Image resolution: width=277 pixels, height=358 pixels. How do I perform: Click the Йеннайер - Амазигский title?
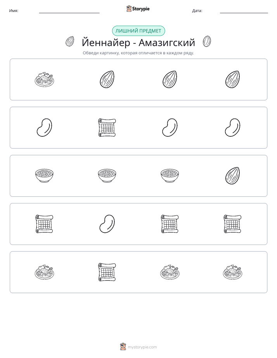(x=138, y=43)
